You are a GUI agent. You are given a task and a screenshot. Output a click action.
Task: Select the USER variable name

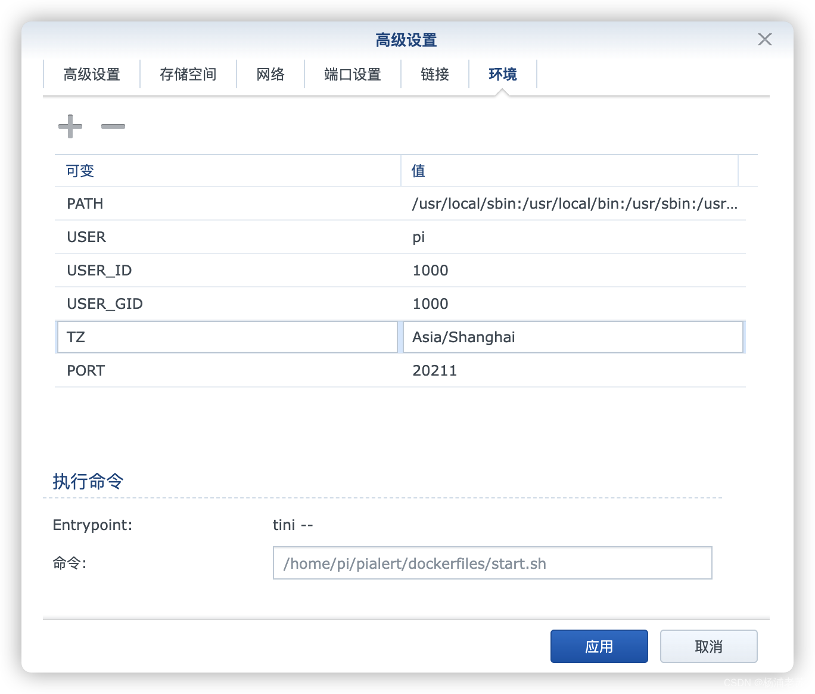pyautogui.click(x=86, y=237)
